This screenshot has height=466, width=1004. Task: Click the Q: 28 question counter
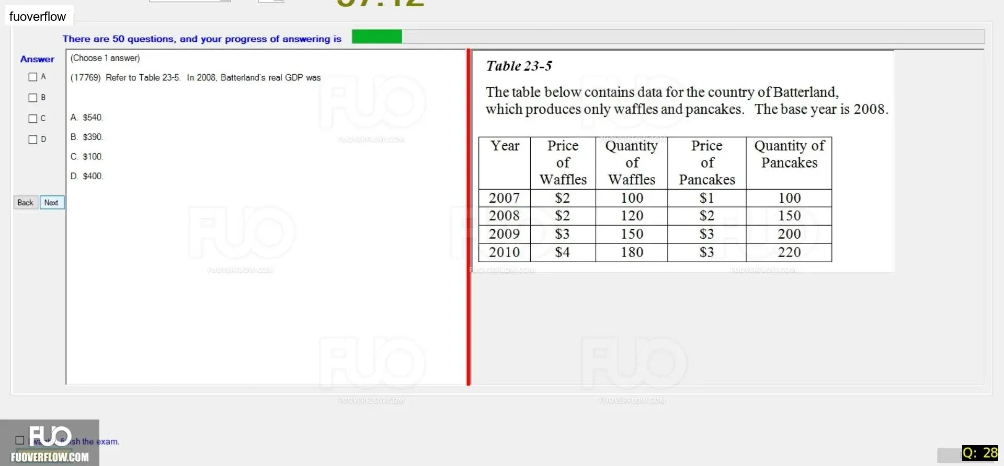[980, 452]
